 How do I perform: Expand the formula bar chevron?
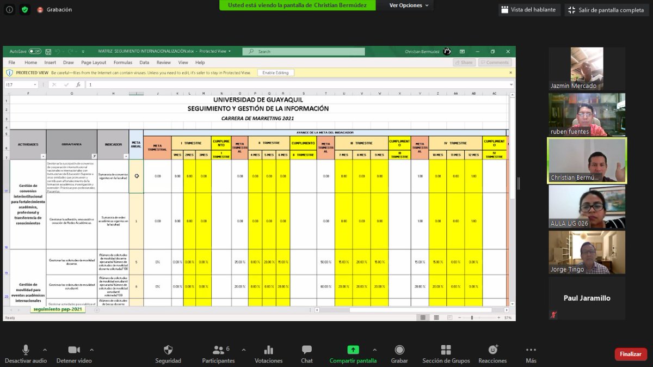(511, 84)
